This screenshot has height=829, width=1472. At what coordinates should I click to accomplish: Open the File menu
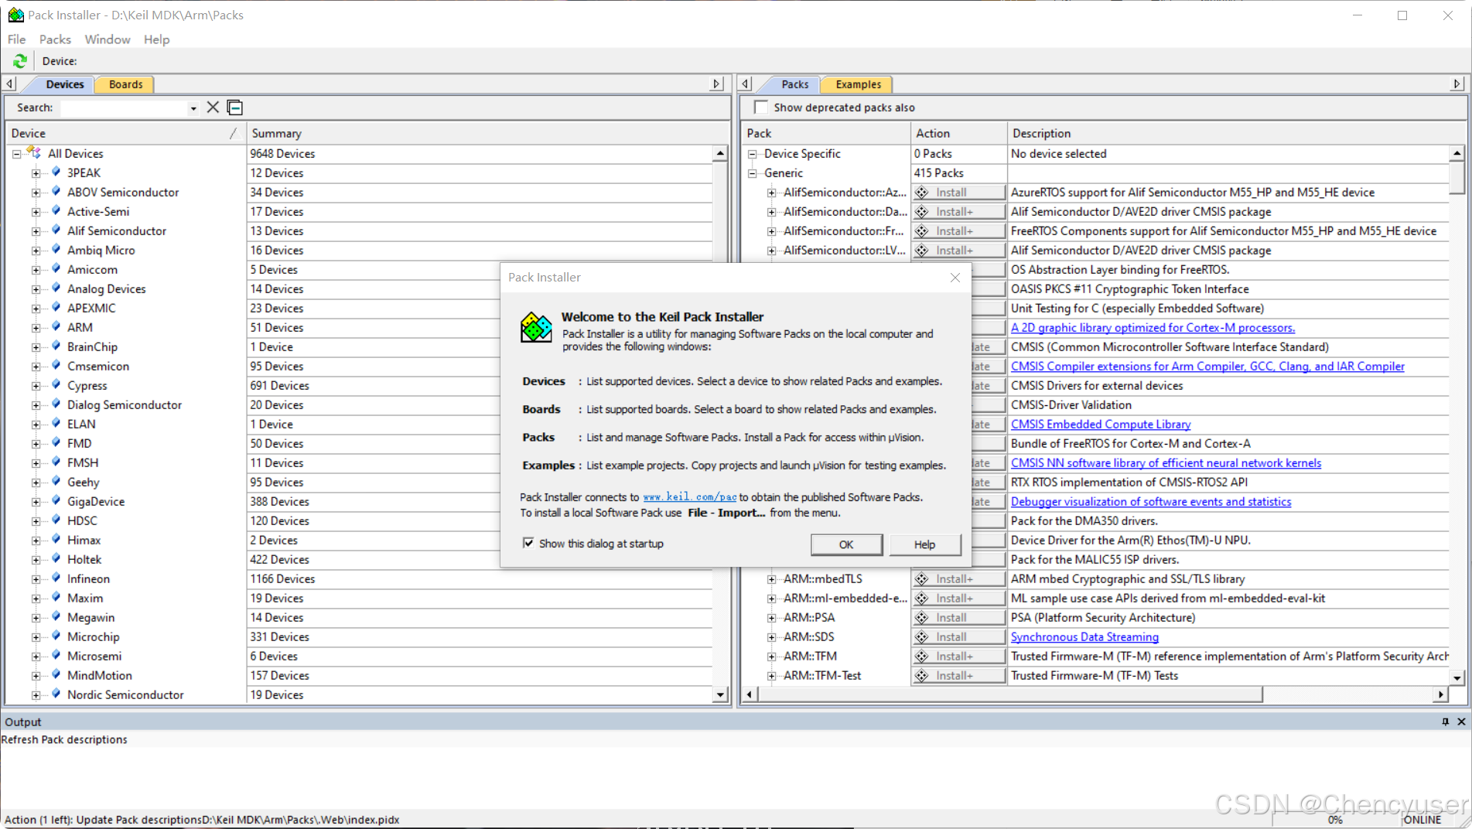[16, 39]
